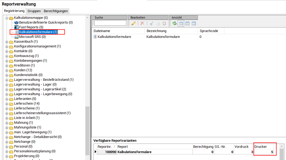Click the pencil edit icon in Bearbeiten
This screenshot has height=160, width=286.
[x=133, y=23]
